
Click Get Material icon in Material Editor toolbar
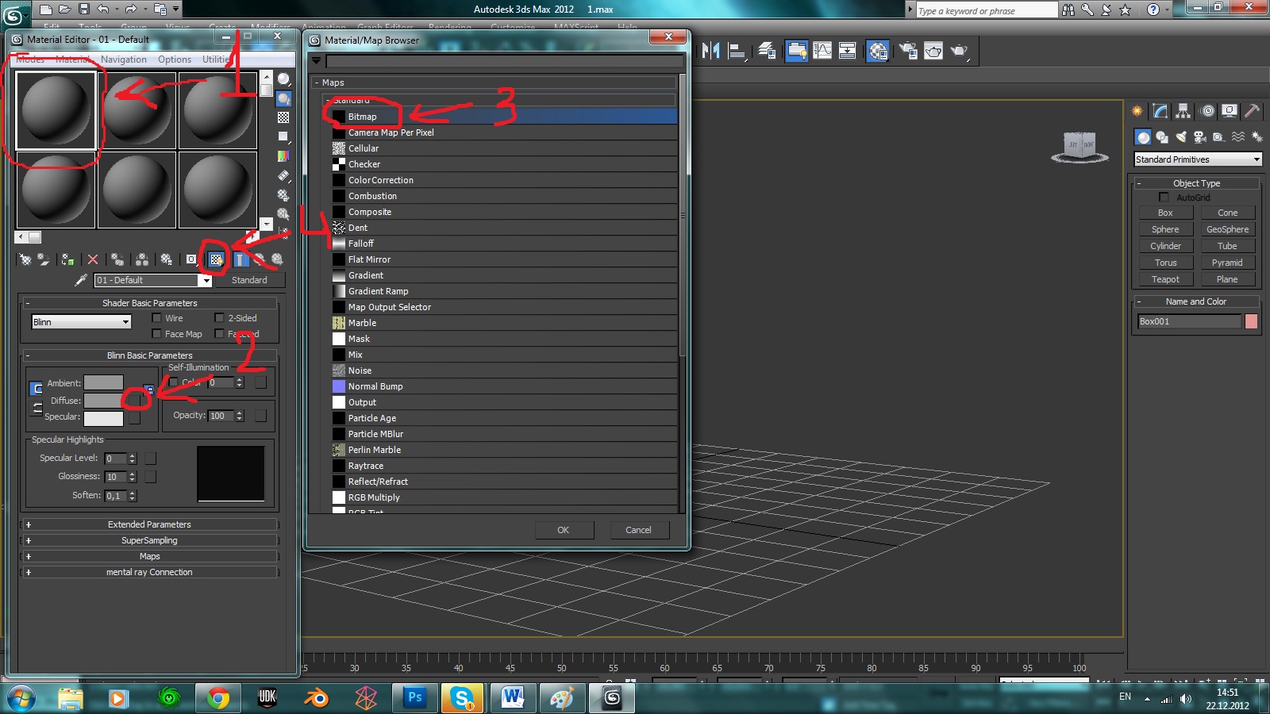tap(25, 259)
